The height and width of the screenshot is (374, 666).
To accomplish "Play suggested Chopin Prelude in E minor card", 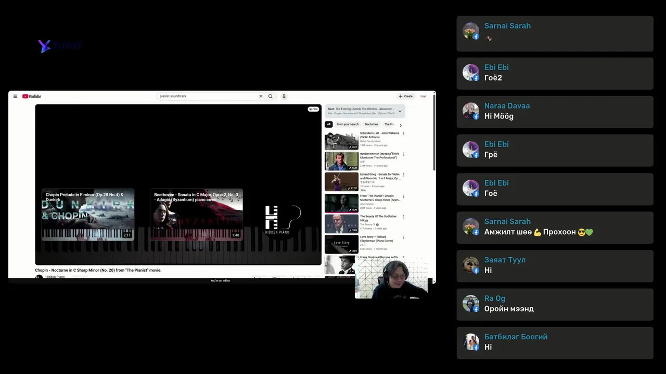I will point(88,215).
